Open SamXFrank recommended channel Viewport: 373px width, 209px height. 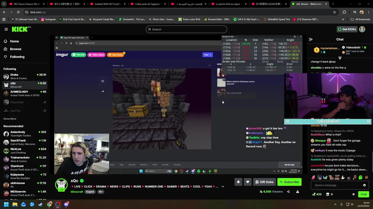pos(25,142)
